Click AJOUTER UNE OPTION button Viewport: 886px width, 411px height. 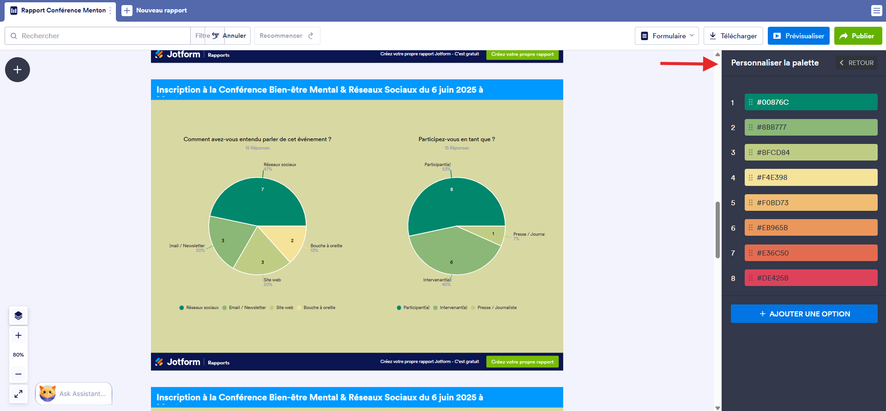tap(804, 314)
